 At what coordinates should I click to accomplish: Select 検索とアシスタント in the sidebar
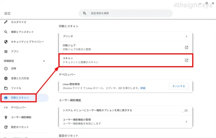[22, 32]
